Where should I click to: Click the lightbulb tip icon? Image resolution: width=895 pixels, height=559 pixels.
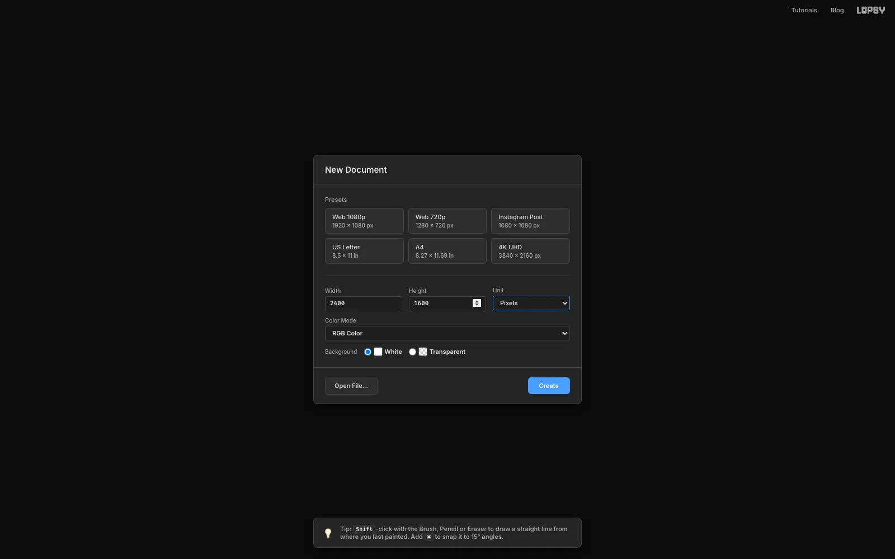click(x=328, y=533)
